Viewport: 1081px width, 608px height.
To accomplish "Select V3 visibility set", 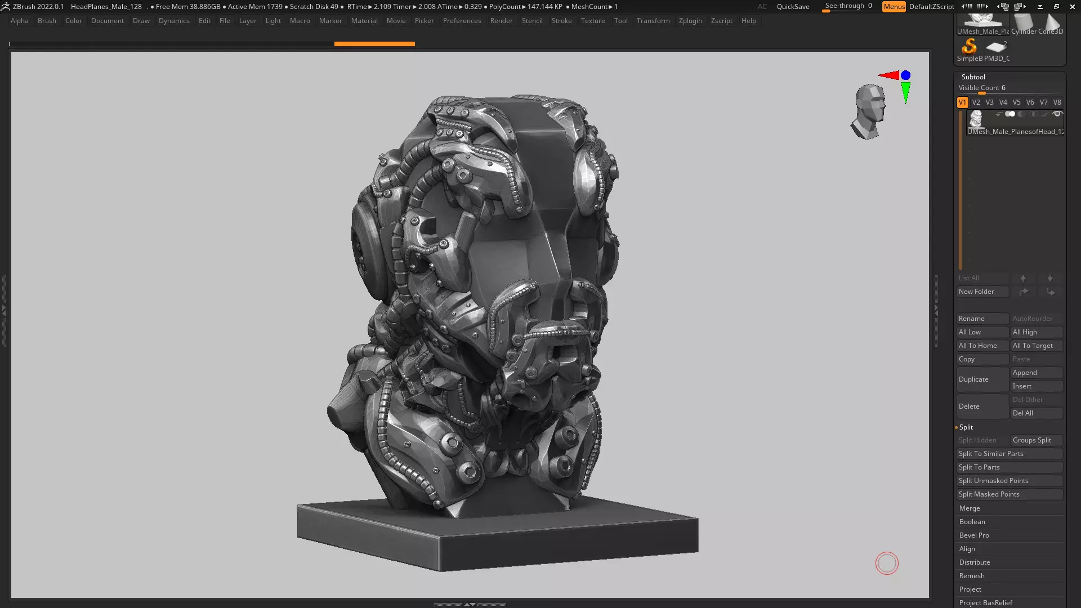I will 989,102.
